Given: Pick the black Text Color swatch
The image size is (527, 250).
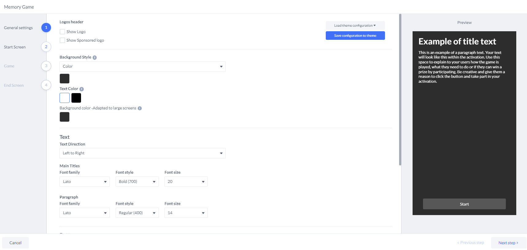Looking at the screenshot, I should (x=76, y=98).
